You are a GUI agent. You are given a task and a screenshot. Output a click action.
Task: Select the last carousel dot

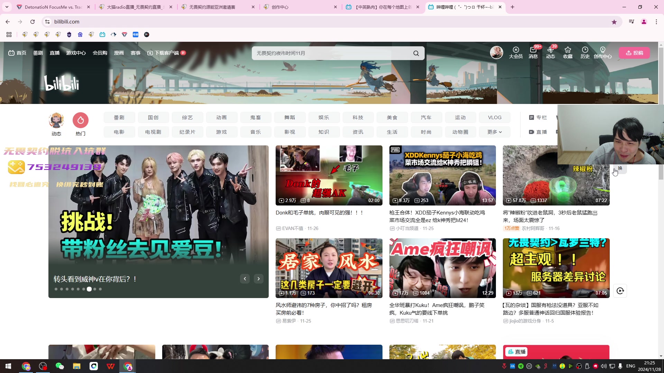100,289
